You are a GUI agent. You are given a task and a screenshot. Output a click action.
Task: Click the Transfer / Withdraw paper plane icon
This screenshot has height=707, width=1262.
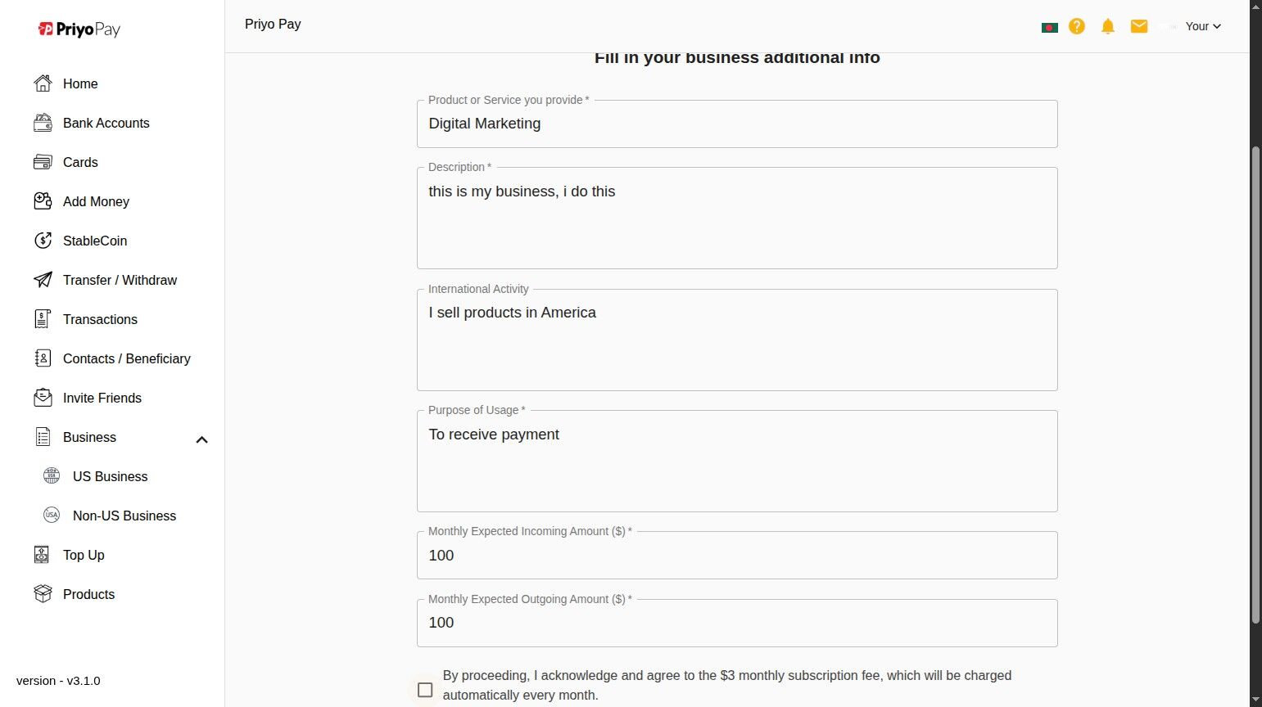[43, 280]
